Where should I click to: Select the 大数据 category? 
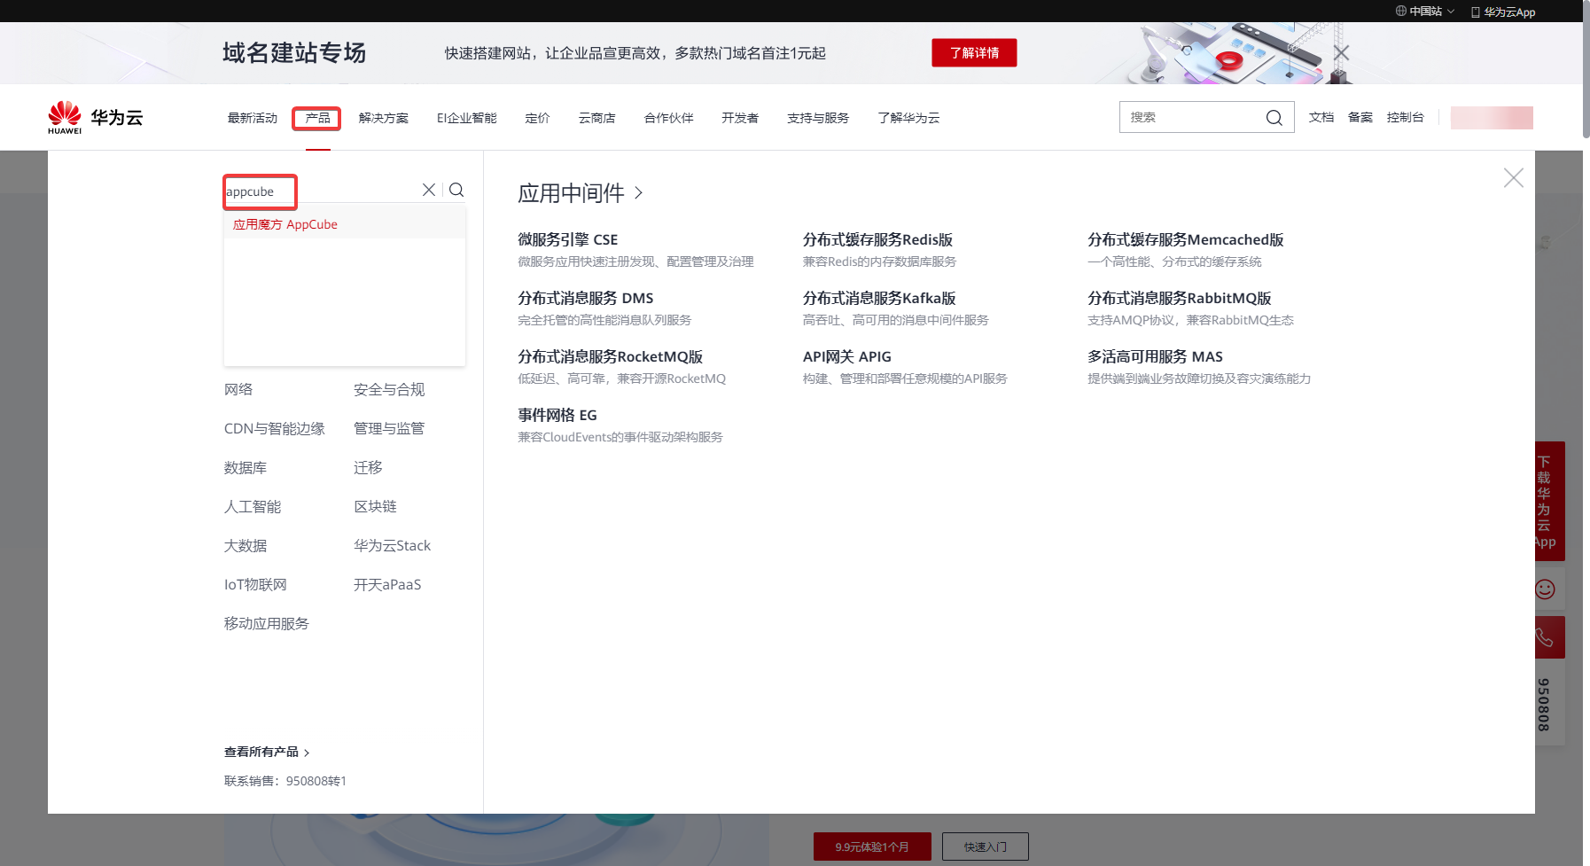pyautogui.click(x=246, y=545)
